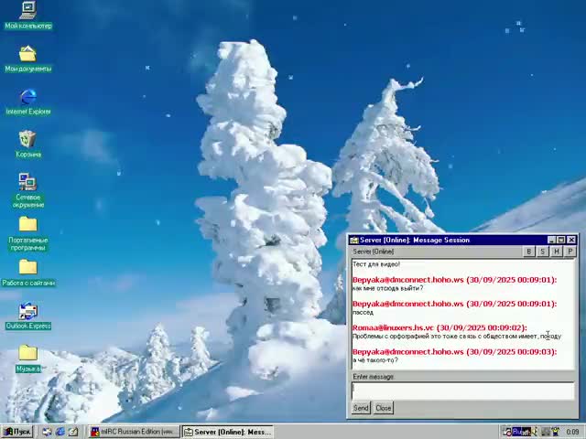Open the My Documents folder icon

tap(27, 54)
